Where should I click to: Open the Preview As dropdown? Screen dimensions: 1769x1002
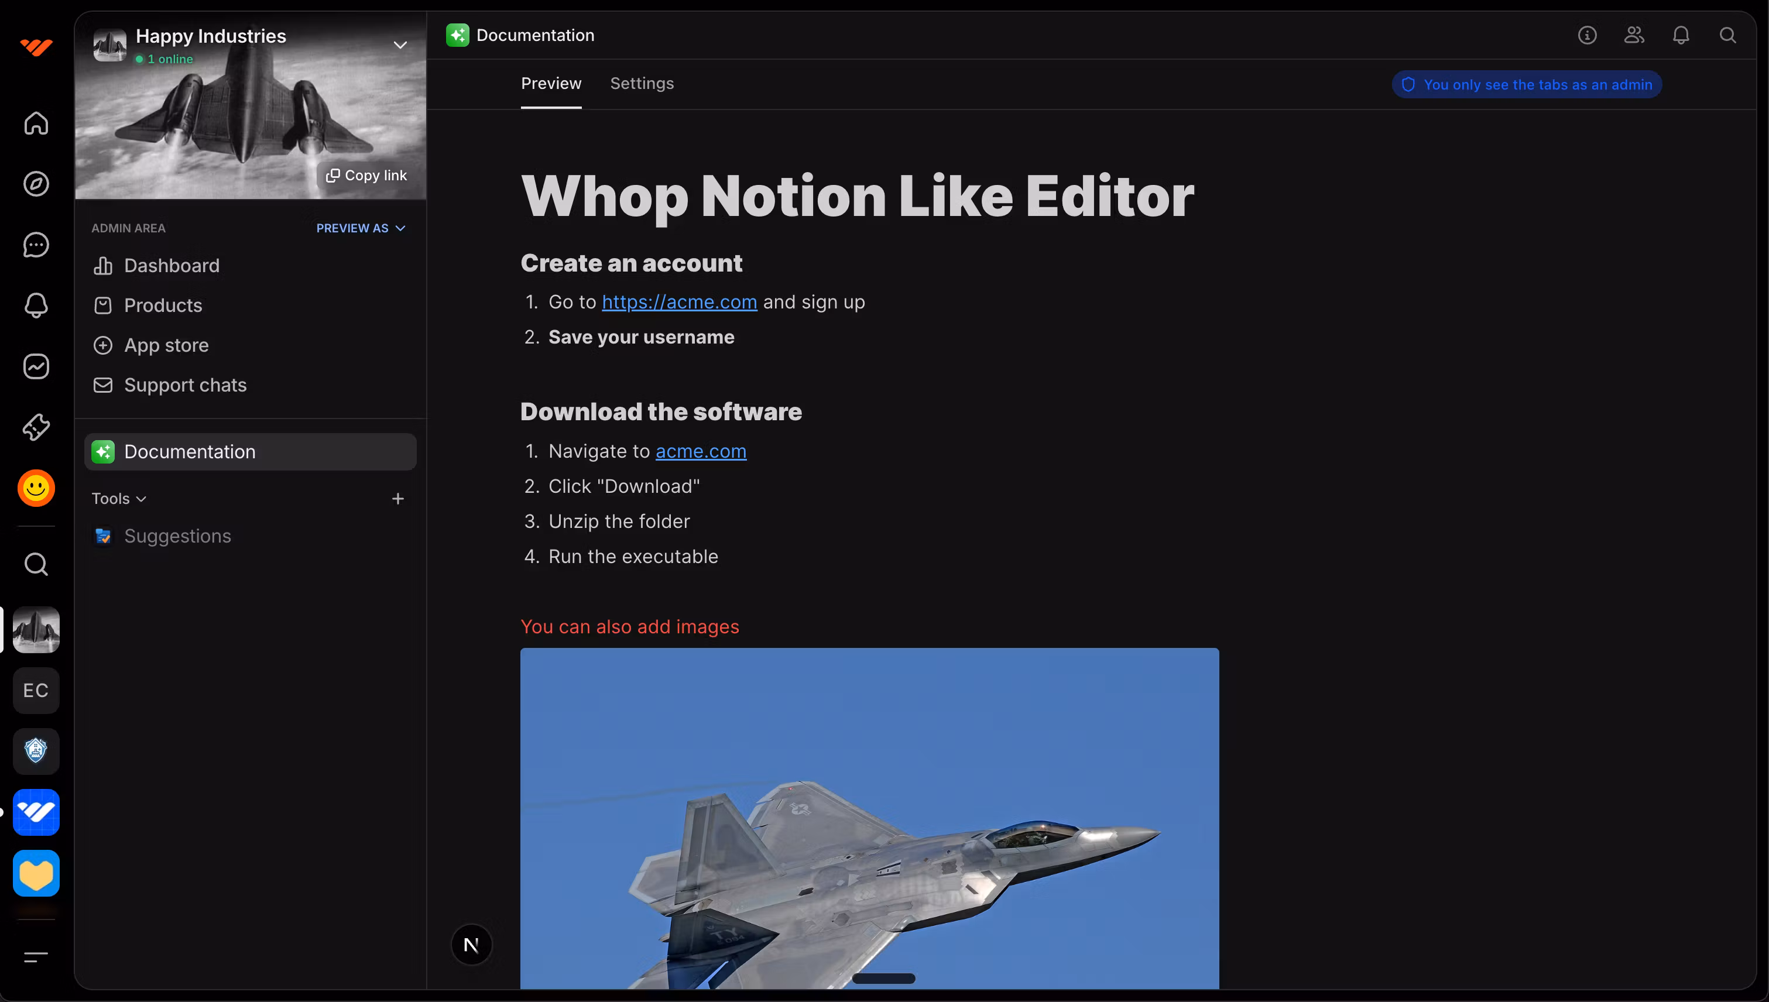(x=361, y=228)
